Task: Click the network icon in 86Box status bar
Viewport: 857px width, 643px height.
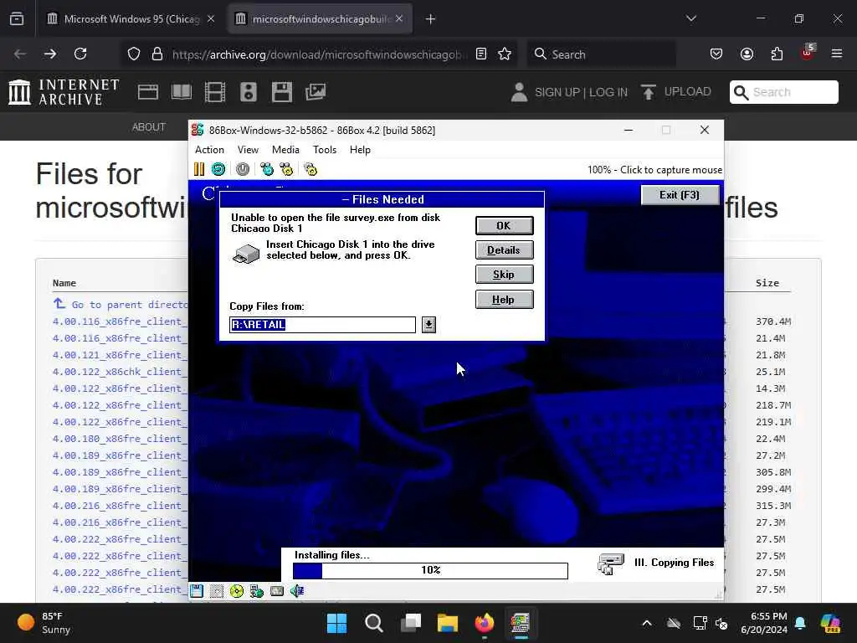Action: pyautogui.click(x=257, y=591)
